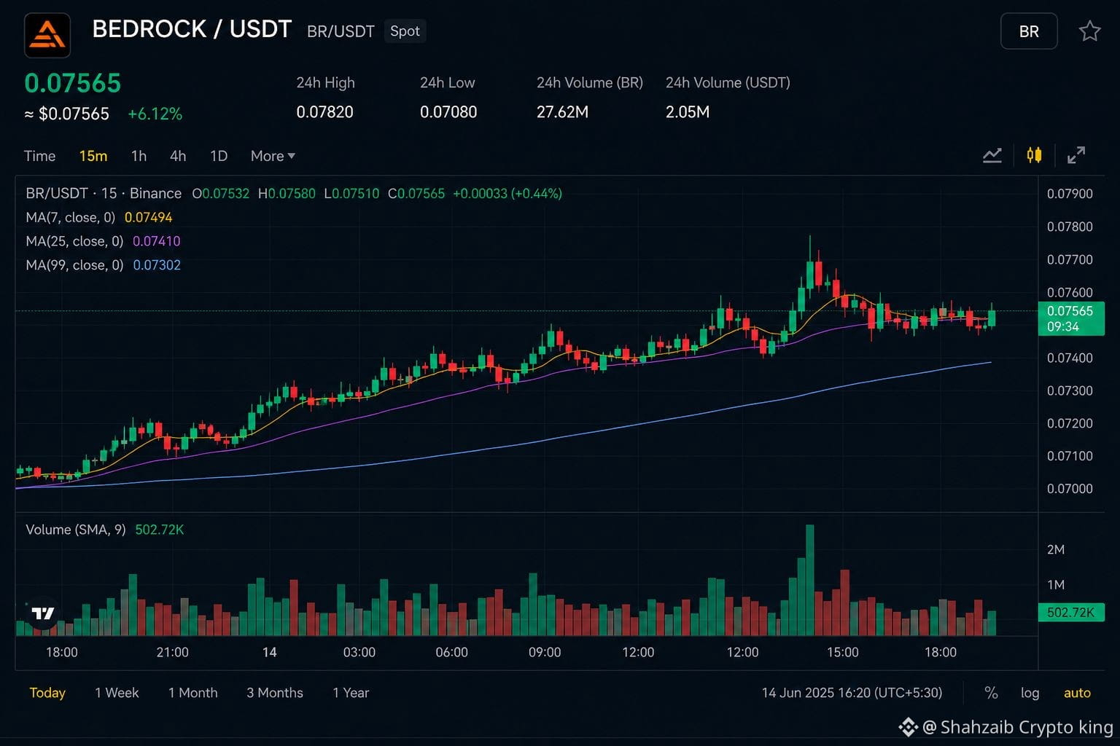This screenshot has height=746, width=1120.
Task: Click the BR/USDT pair symbol in header
Action: click(x=341, y=31)
